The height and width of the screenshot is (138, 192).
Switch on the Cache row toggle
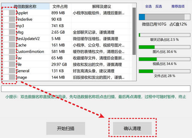pyautogui.click(x=9, y=45)
